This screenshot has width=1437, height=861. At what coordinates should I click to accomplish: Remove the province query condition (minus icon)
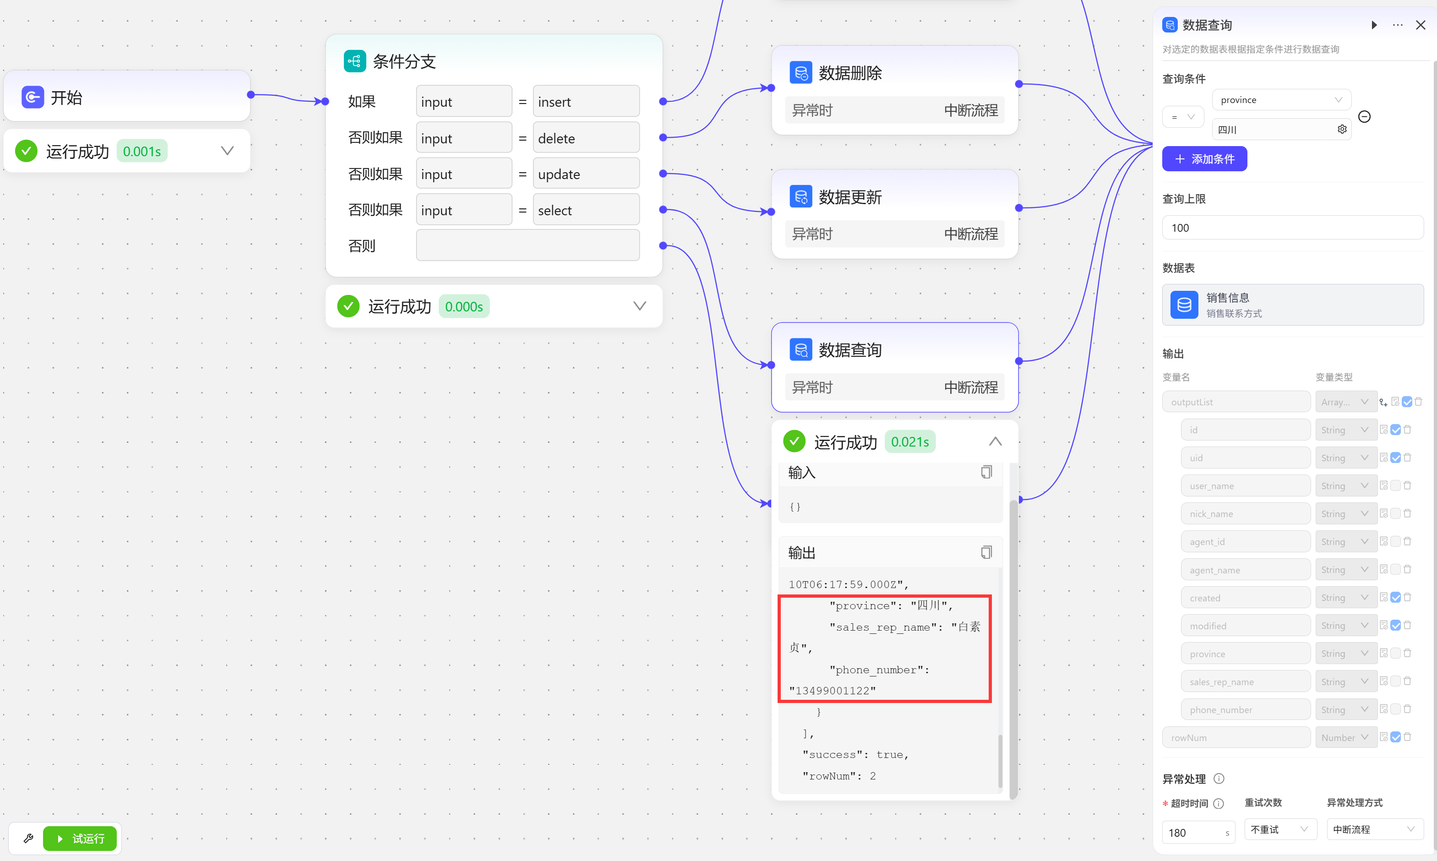pos(1365,117)
